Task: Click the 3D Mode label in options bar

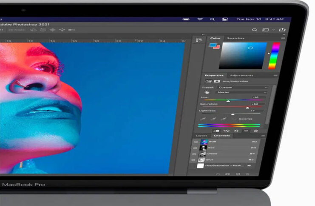Action: coord(17,30)
